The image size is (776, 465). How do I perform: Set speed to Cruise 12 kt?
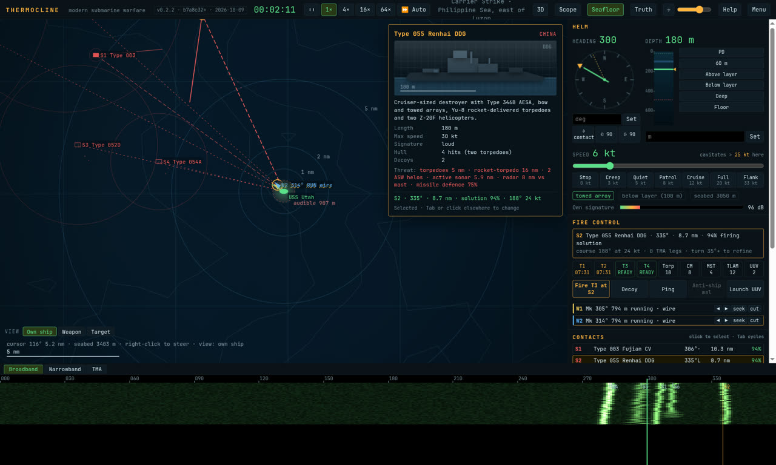(x=695, y=180)
